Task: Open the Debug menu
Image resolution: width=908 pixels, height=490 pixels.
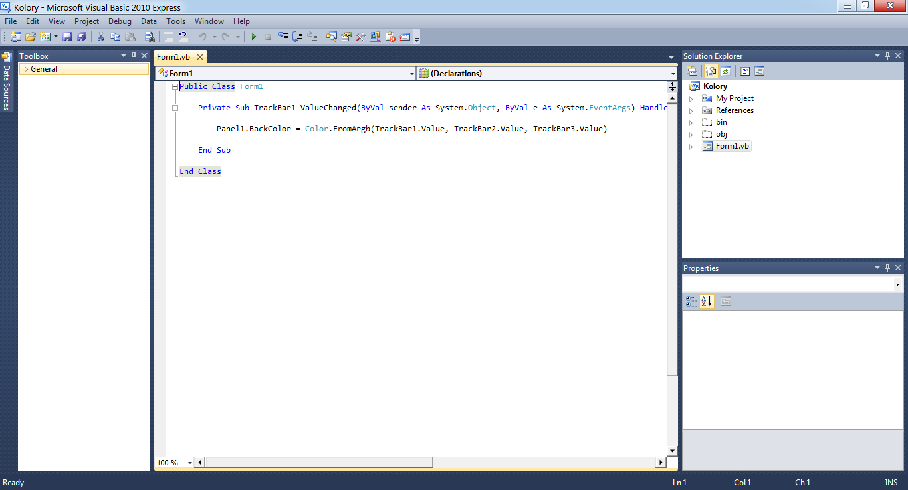Action: [x=120, y=21]
